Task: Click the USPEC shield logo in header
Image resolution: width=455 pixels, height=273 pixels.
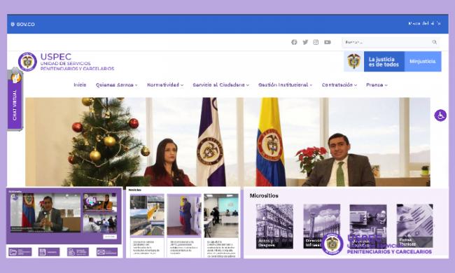Action: tap(27, 62)
